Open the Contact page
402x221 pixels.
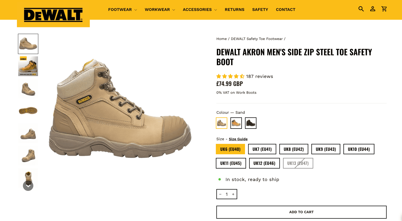[286, 10]
